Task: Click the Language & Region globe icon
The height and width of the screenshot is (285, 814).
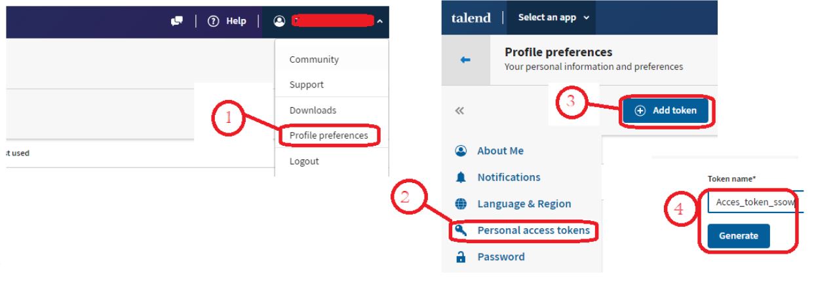Action: [x=459, y=204]
